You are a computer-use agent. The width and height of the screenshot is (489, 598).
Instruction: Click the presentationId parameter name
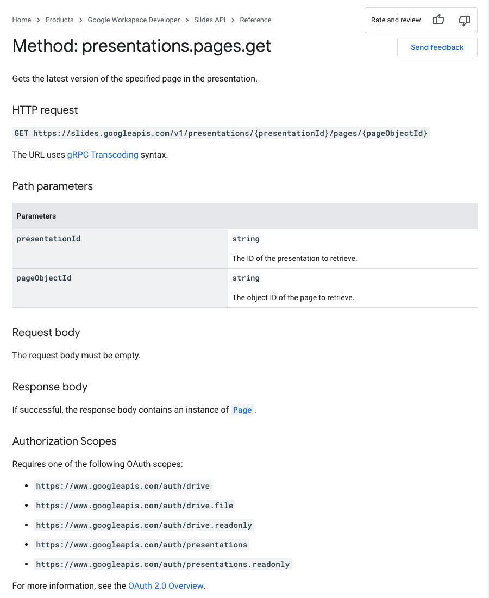tap(48, 239)
